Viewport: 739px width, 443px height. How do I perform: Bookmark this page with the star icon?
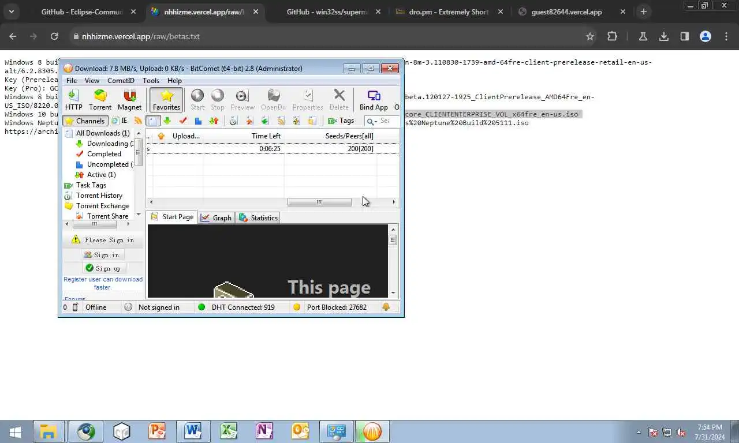click(589, 36)
